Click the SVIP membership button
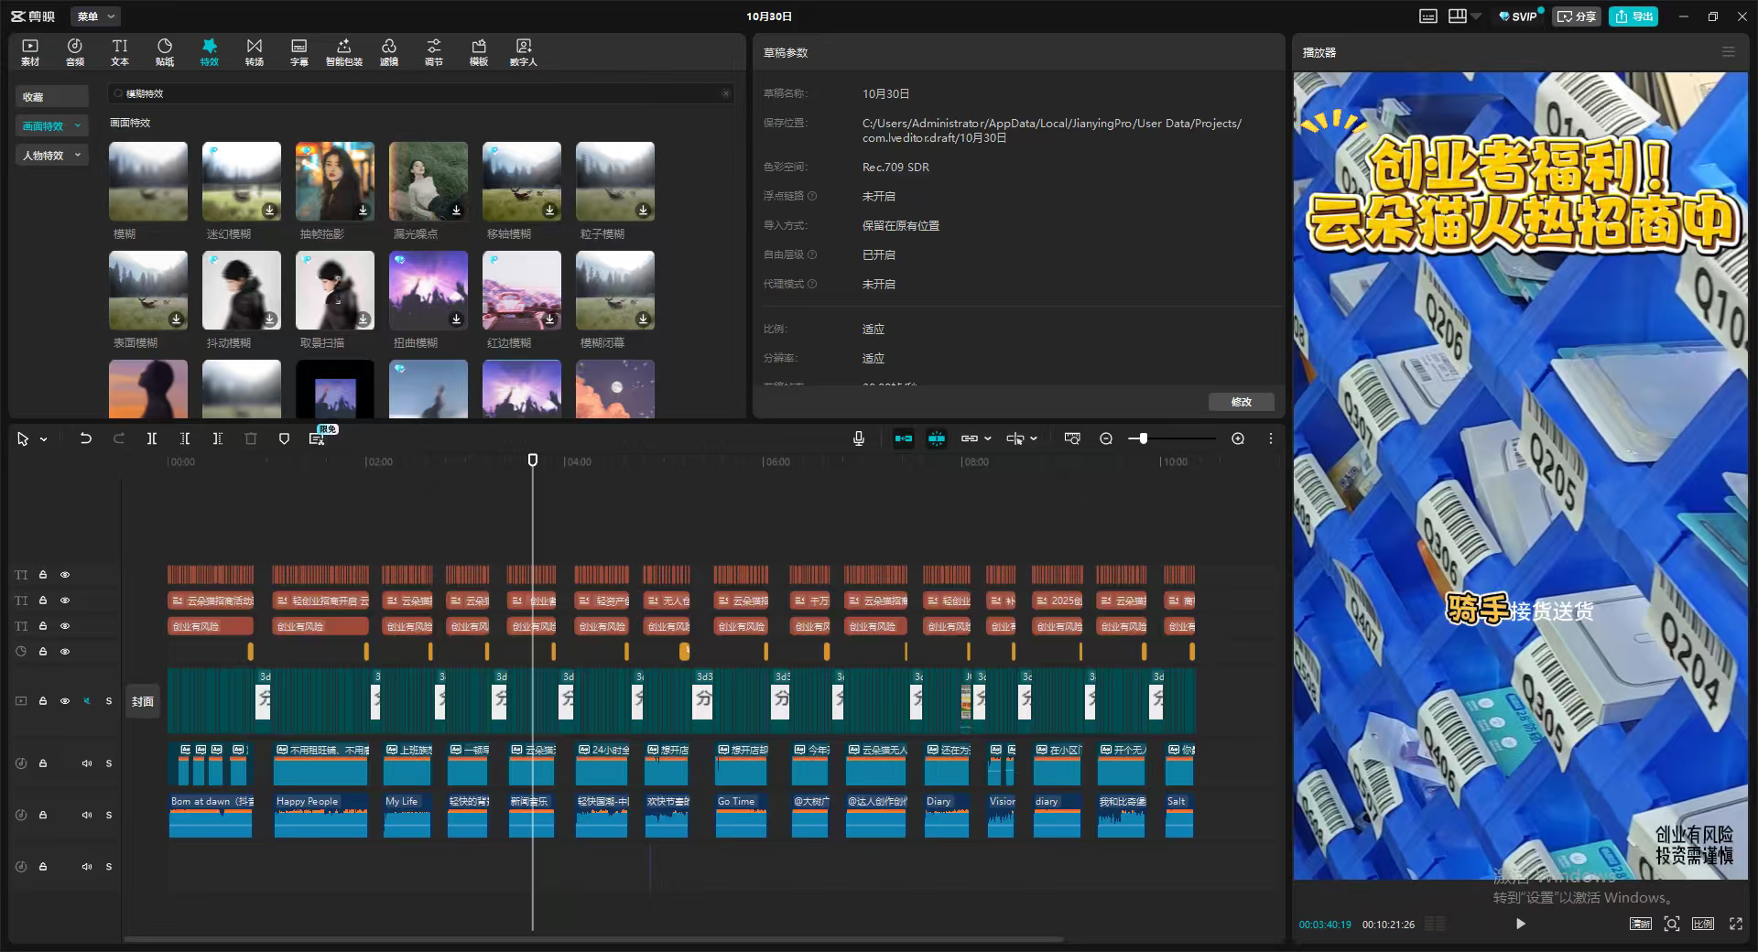Screen dimensions: 1758x952 click(x=1518, y=16)
